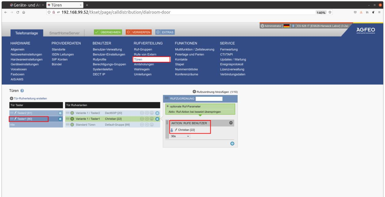Image resolution: width=385 pixels, height=197 pixels.
Task: Switch to the SmartHomeServer tab
Action: coord(65,33)
